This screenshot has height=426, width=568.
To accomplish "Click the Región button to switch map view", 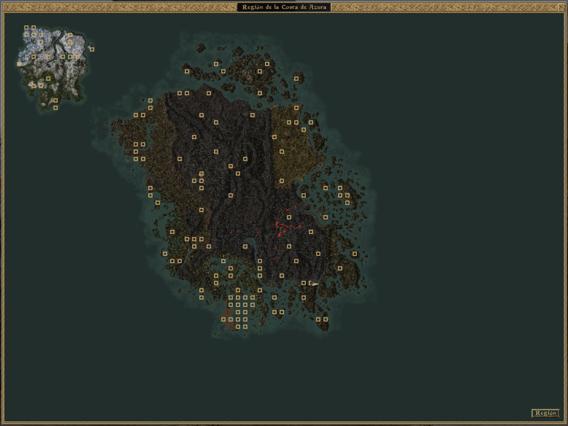I will pyautogui.click(x=545, y=413).
